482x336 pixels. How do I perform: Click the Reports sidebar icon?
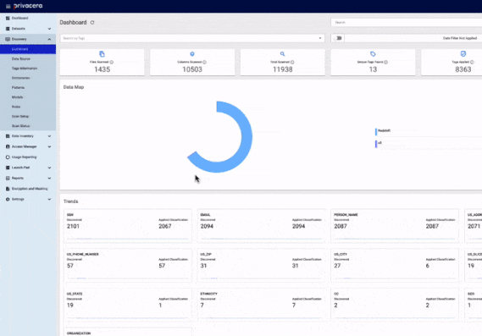[8, 178]
